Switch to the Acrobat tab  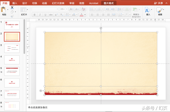coord(94,3)
